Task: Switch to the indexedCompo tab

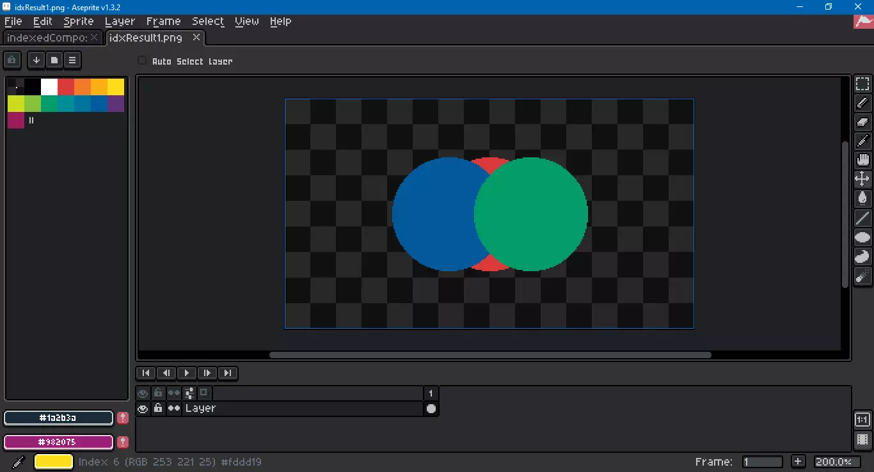Action: pyautogui.click(x=47, y=38)
